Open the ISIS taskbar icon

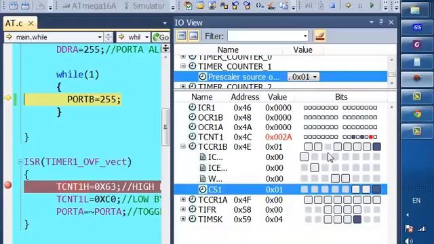(x=416, y=27)
